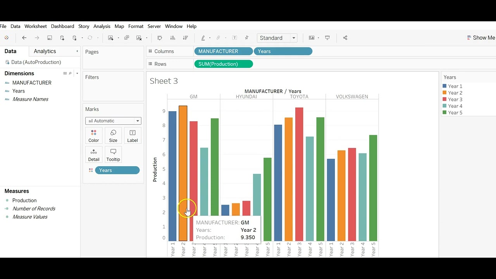The width and height of the screenshot is (496, 279).
Task: Open the Show Me panel
Action: (481, 38)
